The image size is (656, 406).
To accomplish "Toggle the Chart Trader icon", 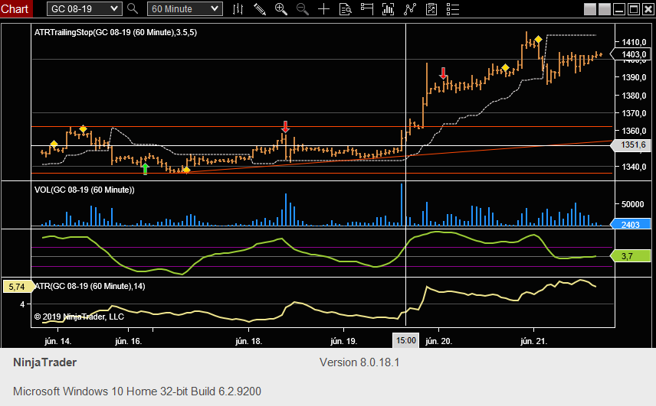I will tap(367, 9).
